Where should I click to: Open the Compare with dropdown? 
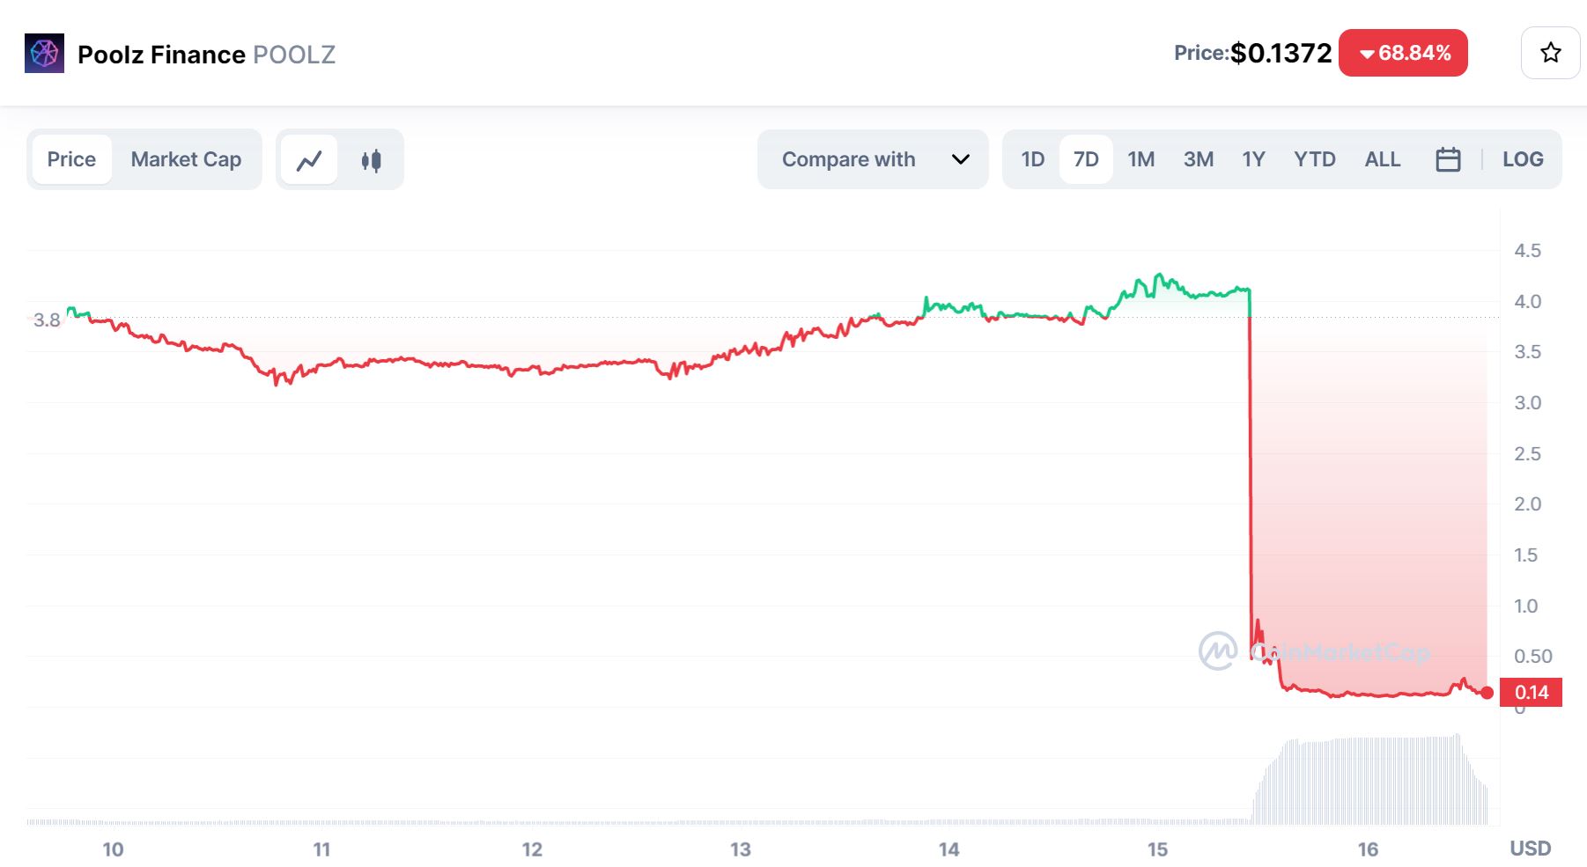pyautogui.click(x=873, y=159)
